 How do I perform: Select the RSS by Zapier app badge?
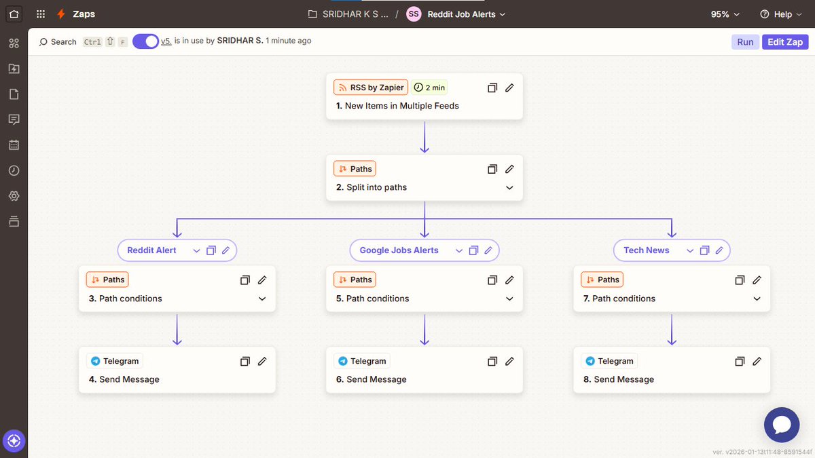[x=370, y=88]
